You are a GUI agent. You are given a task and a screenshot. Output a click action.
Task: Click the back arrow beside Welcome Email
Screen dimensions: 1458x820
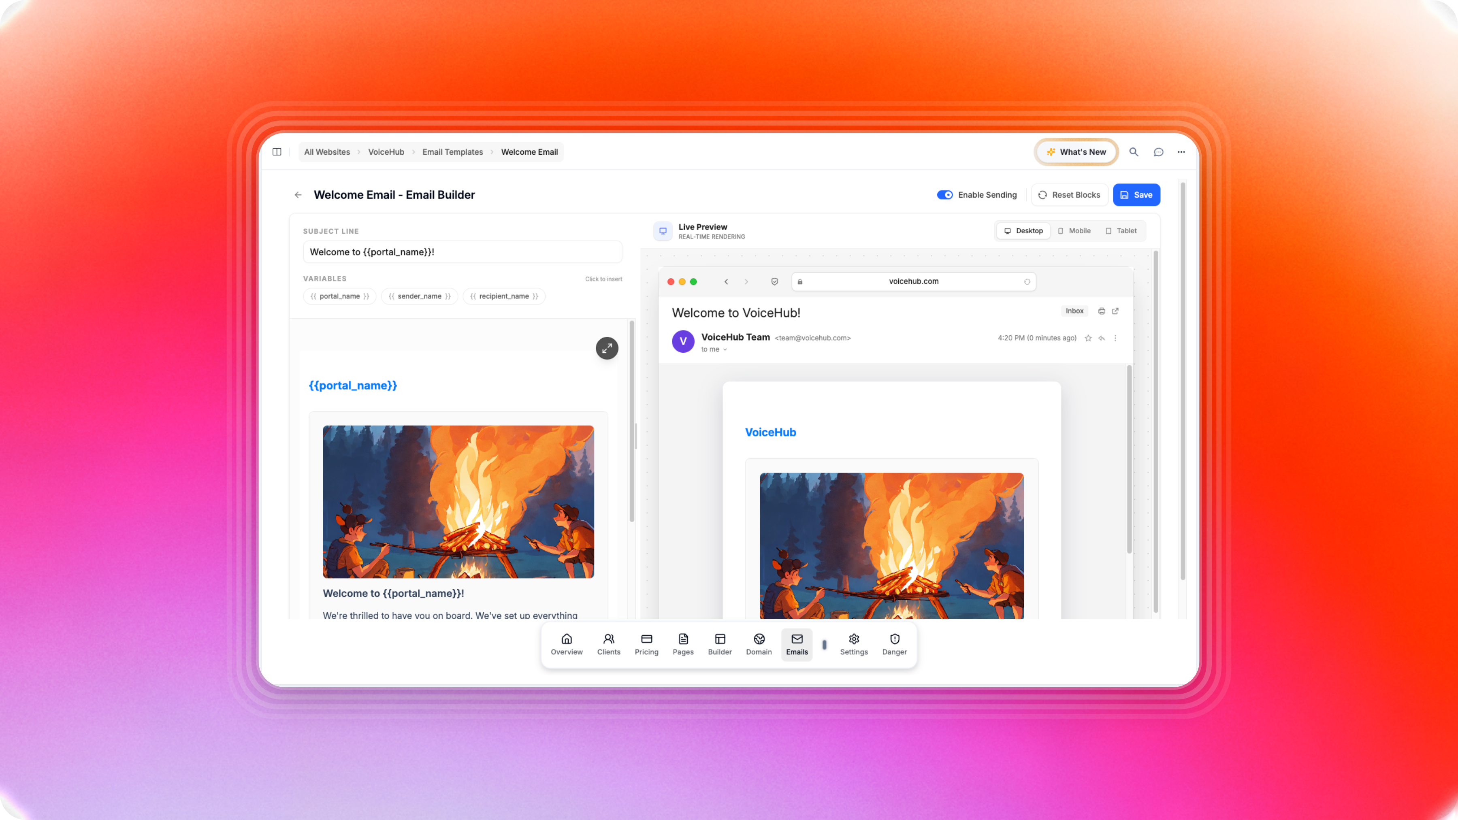tap(298, 195)
